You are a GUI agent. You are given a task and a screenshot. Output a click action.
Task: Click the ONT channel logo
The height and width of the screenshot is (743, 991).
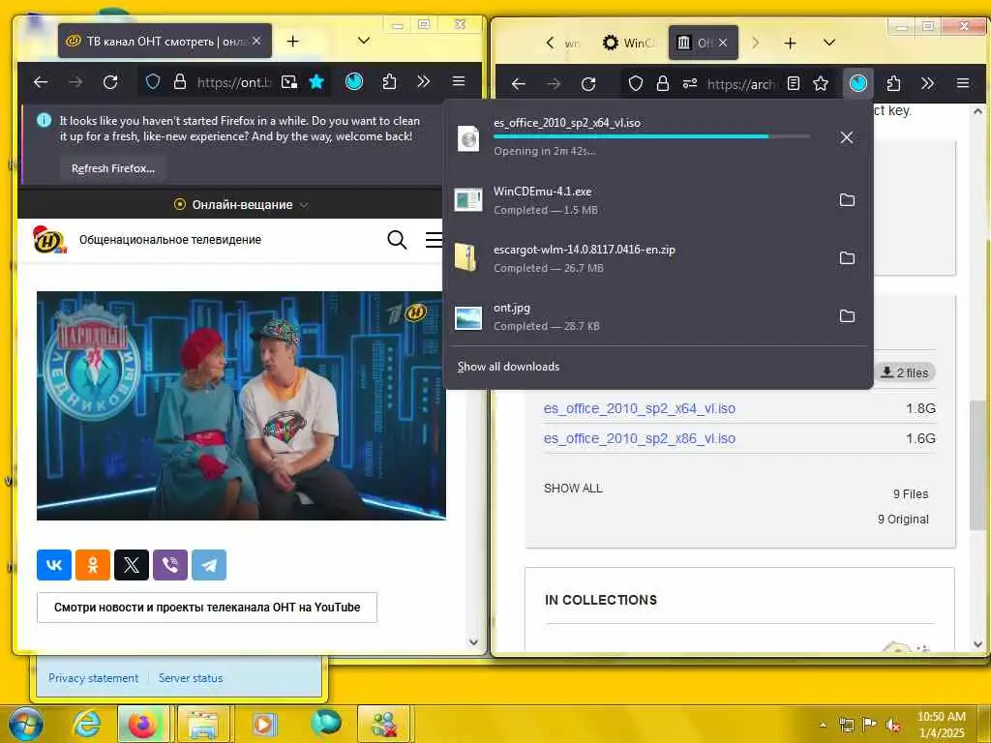pyautogui.click(x=49, y=240)
